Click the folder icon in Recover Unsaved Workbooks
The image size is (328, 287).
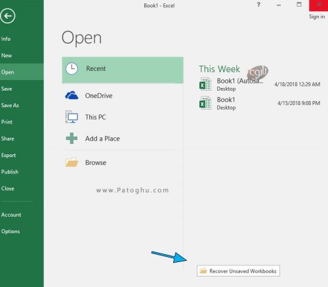coord(203,271)
